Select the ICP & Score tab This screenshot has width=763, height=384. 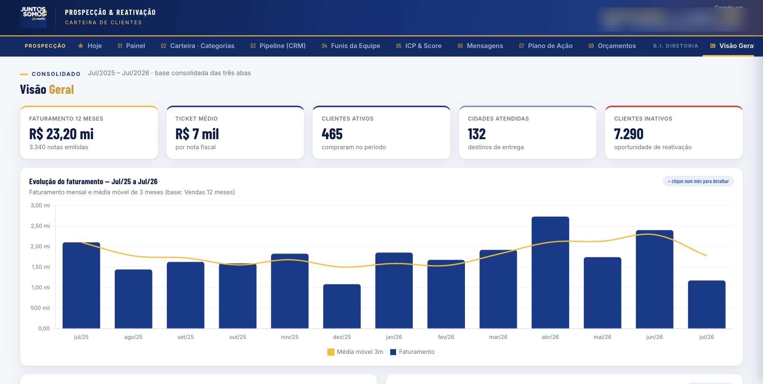419,46
